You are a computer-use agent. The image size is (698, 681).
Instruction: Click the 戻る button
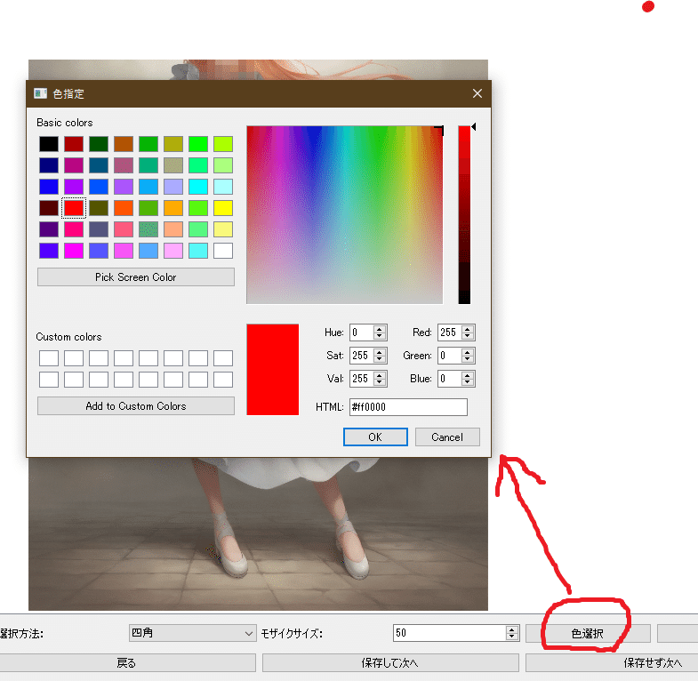126,662
